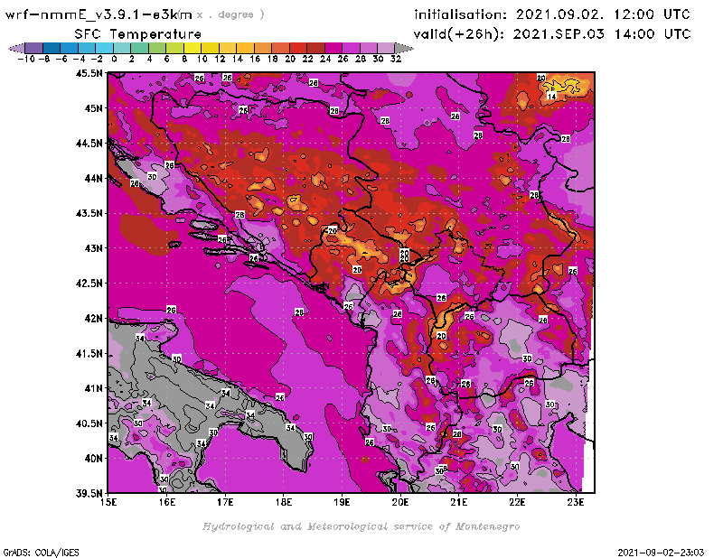Click the 19E longitude axis label
This screenshot has width=723, height=558.
342,502
